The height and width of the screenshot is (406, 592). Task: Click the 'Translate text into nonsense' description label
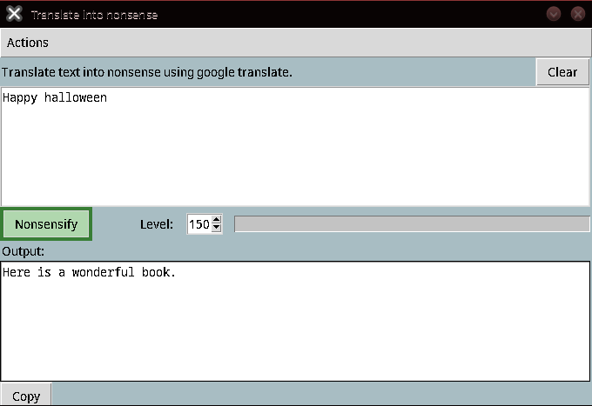pos(146,72)
